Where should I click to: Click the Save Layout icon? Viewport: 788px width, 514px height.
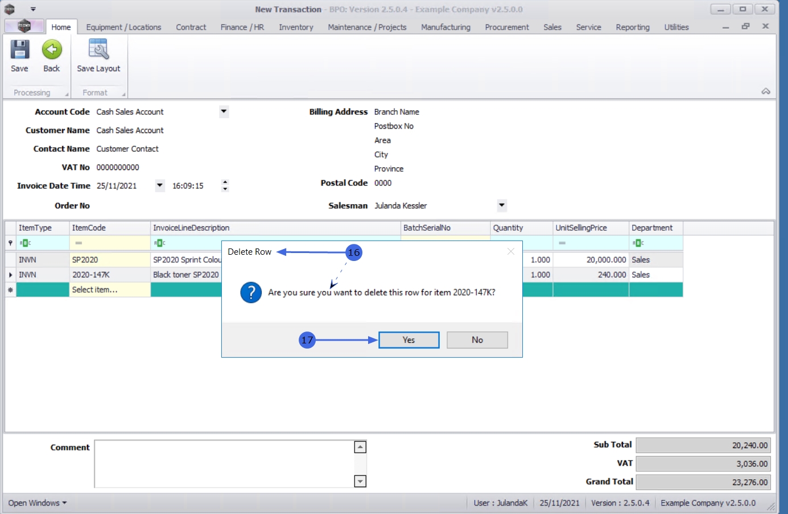(x=98, y=50)
